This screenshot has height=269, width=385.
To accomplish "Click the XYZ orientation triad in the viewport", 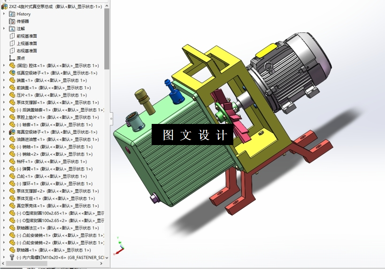I will click(119, 246).
